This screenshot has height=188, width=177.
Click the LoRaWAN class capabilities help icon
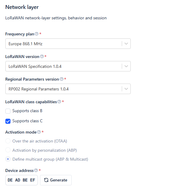tap(59, 102)
